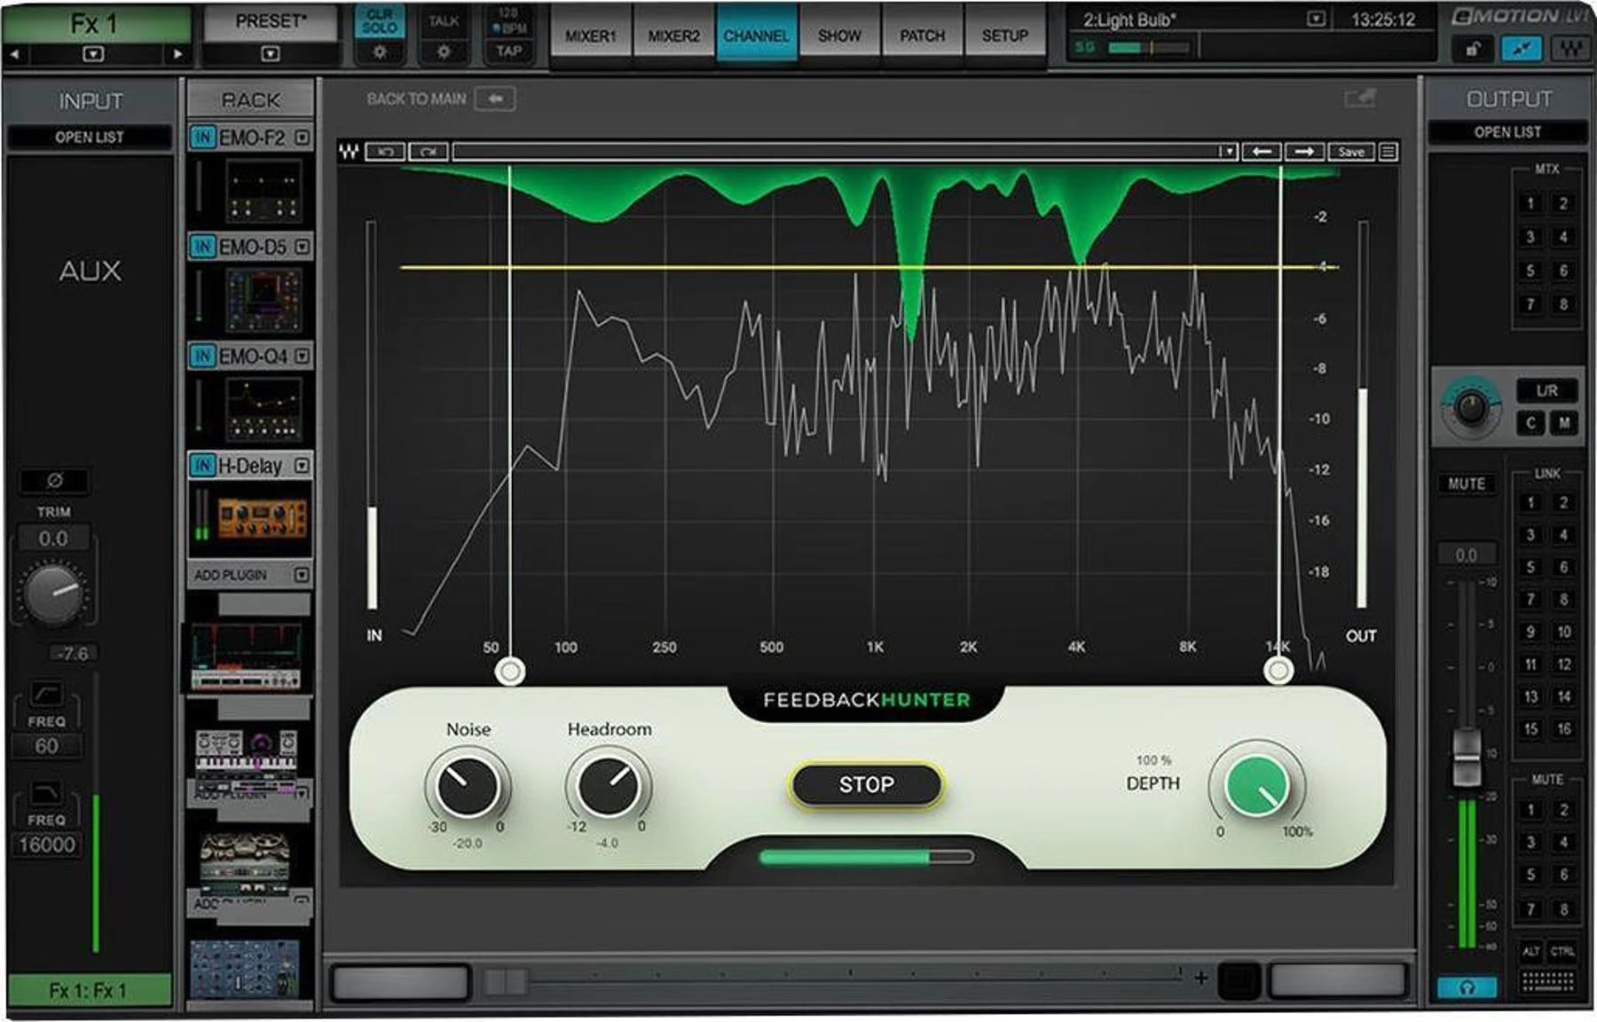Go to the next channel with right arrow
Image resolution: width=1597 pixels, height=1022 pixels.
pyautogui.click(x=177, y=54)
